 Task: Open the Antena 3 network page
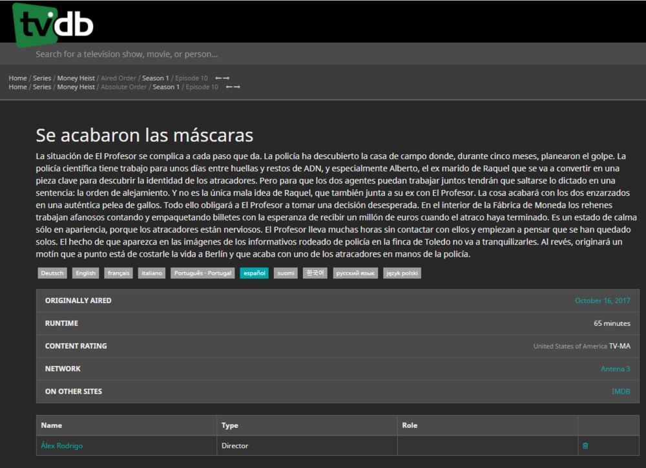[x=614, y=368]
